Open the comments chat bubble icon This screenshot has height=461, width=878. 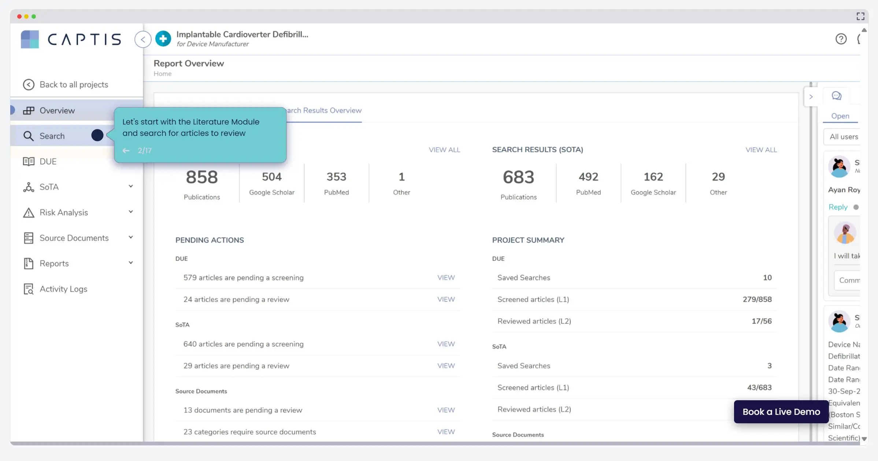836,96
